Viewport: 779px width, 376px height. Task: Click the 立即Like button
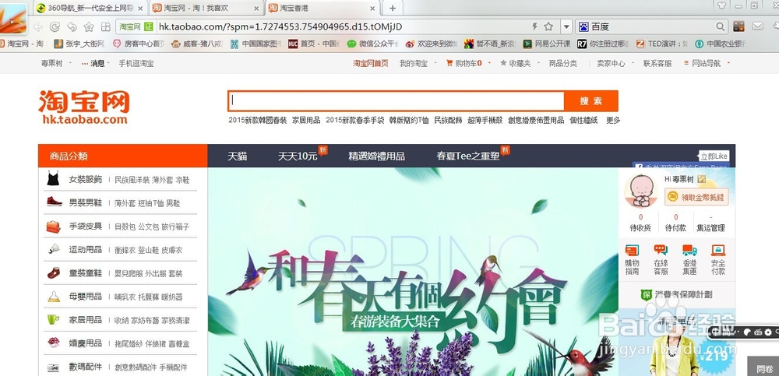click(x=714, y=156)
